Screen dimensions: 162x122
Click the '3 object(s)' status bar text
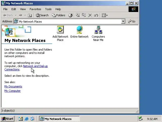pos(8,111)
